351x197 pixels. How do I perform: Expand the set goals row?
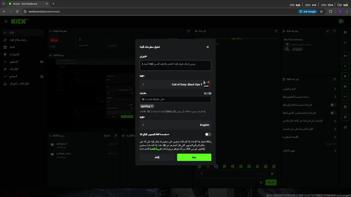pos(310,151)
